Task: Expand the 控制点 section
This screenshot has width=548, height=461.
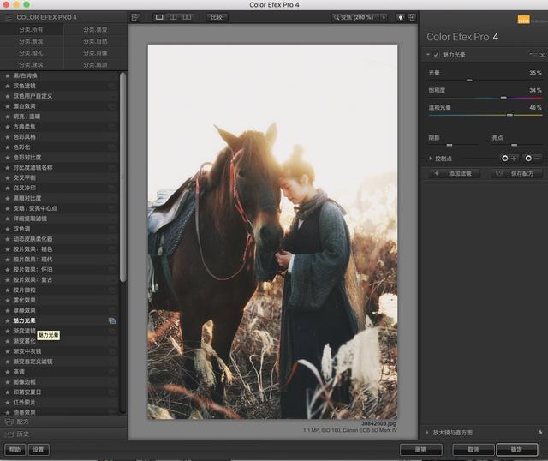Action: (430, 159)
